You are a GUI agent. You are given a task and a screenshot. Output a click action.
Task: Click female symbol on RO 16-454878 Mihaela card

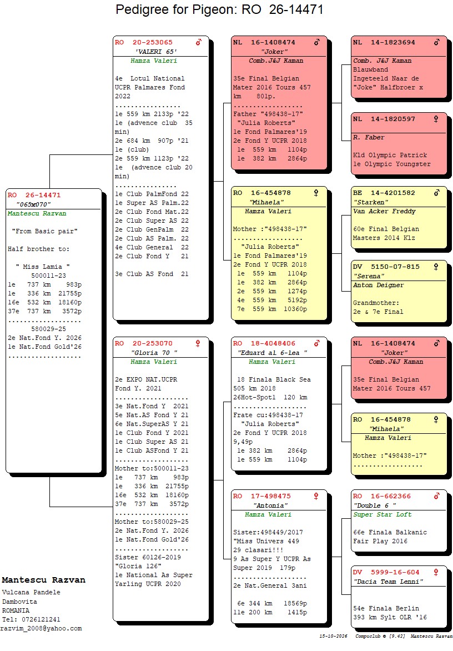(316, 193)
